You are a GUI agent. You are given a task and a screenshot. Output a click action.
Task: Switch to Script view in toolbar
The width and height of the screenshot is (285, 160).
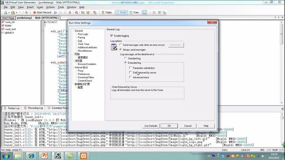[121, 12]
